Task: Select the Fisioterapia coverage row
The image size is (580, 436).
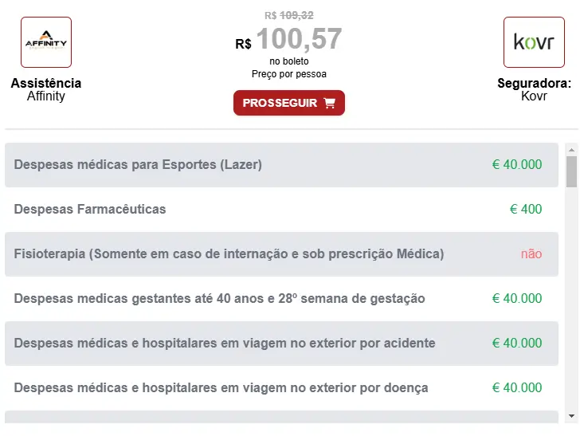Action: point(281,254)
